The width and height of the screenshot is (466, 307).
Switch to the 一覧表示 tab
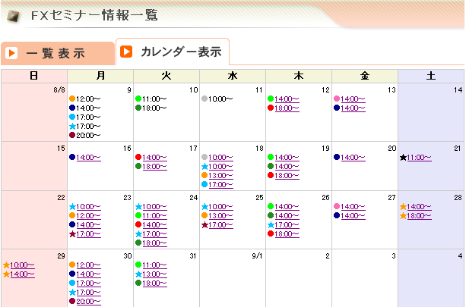[x=58, y=53]
